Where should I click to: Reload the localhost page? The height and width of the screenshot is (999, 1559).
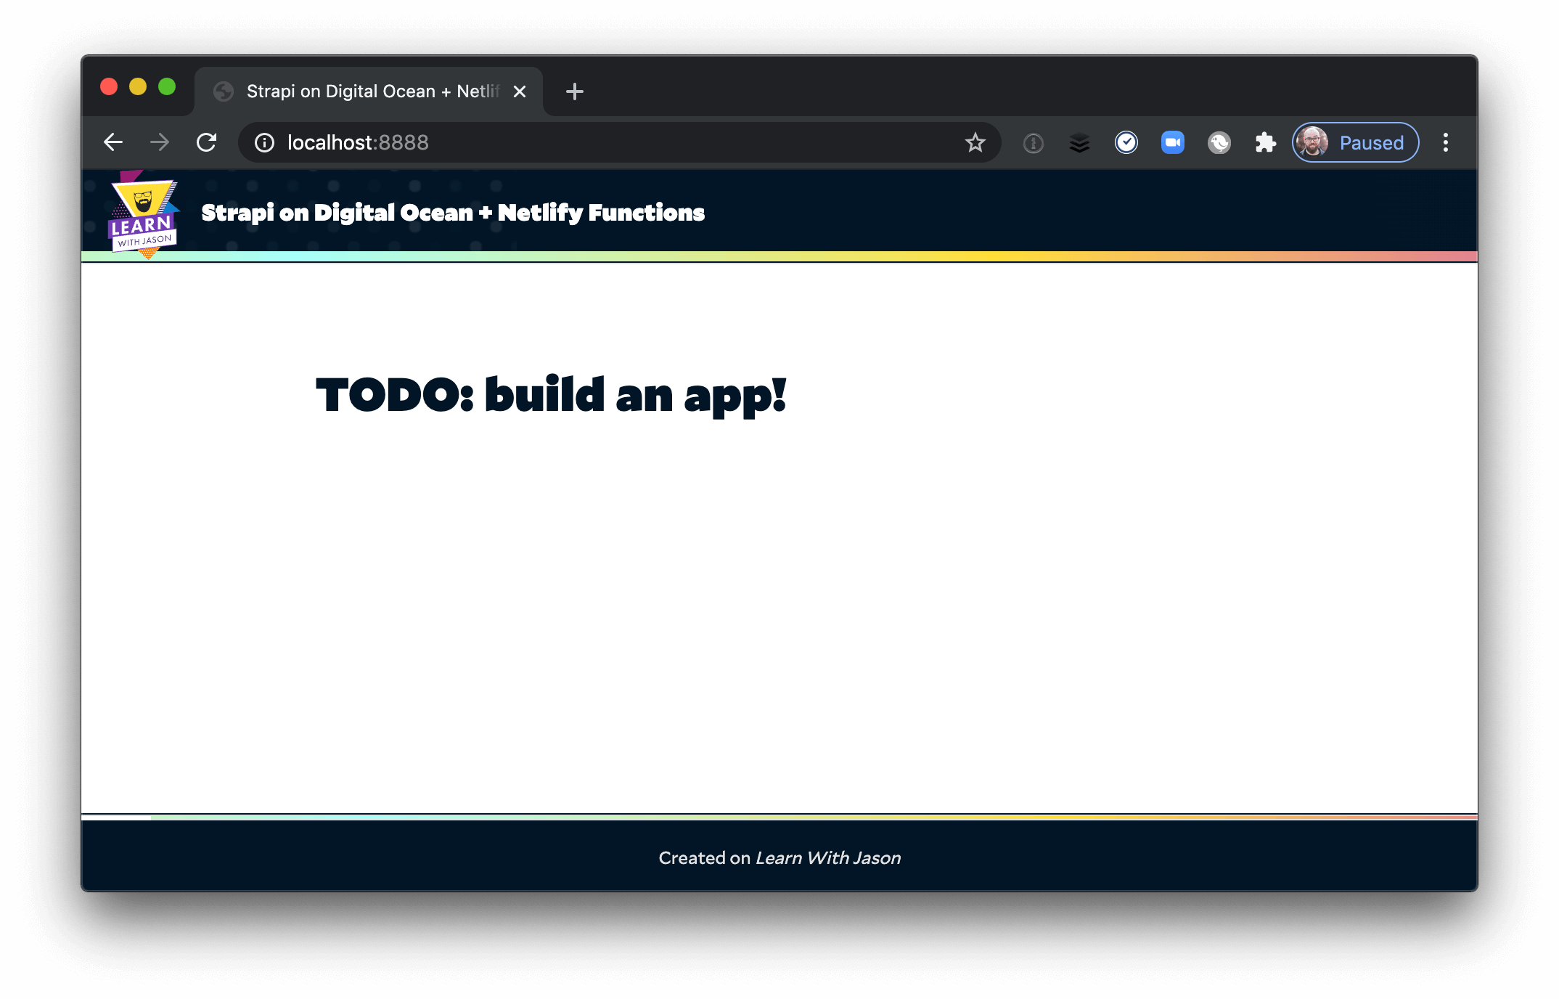[x=207, y=142]
